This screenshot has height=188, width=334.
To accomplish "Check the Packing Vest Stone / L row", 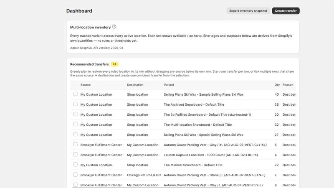I will 76,175.
